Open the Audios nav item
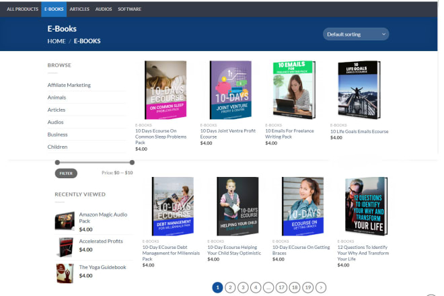This screenshot has height=296, width=444. click(104, 9)
